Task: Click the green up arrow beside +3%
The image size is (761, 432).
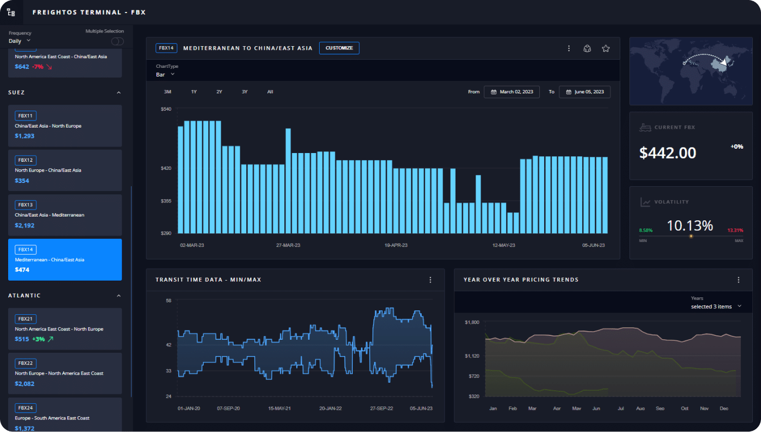Action: (x=51, y=339)
